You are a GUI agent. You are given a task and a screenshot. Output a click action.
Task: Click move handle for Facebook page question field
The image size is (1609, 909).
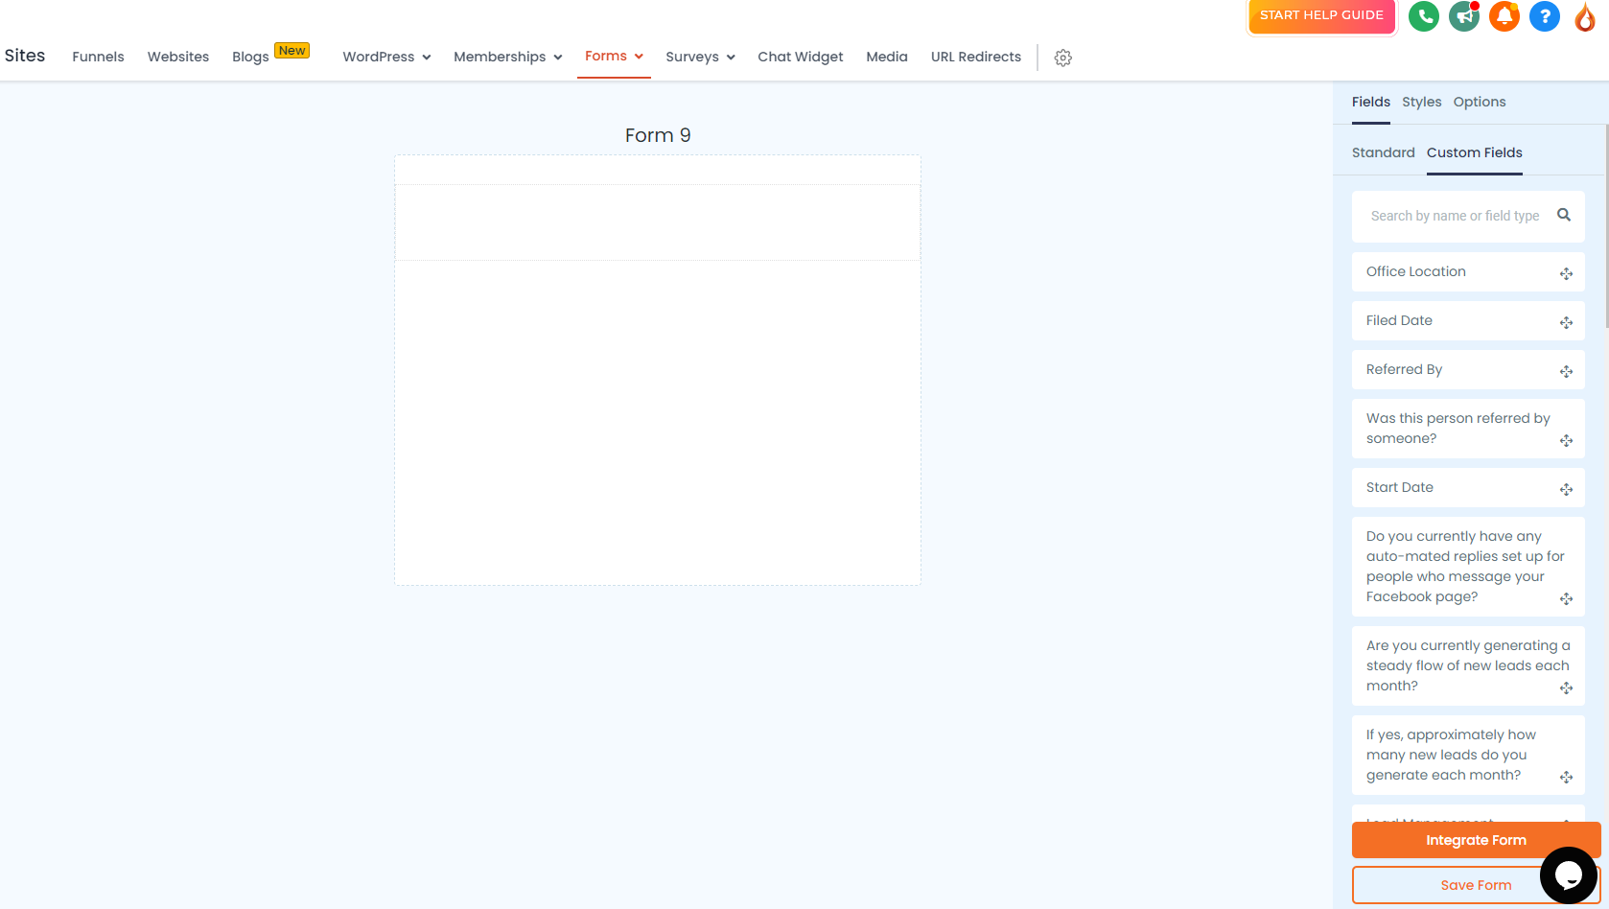pyautogui.click(x=1566, y=599)
